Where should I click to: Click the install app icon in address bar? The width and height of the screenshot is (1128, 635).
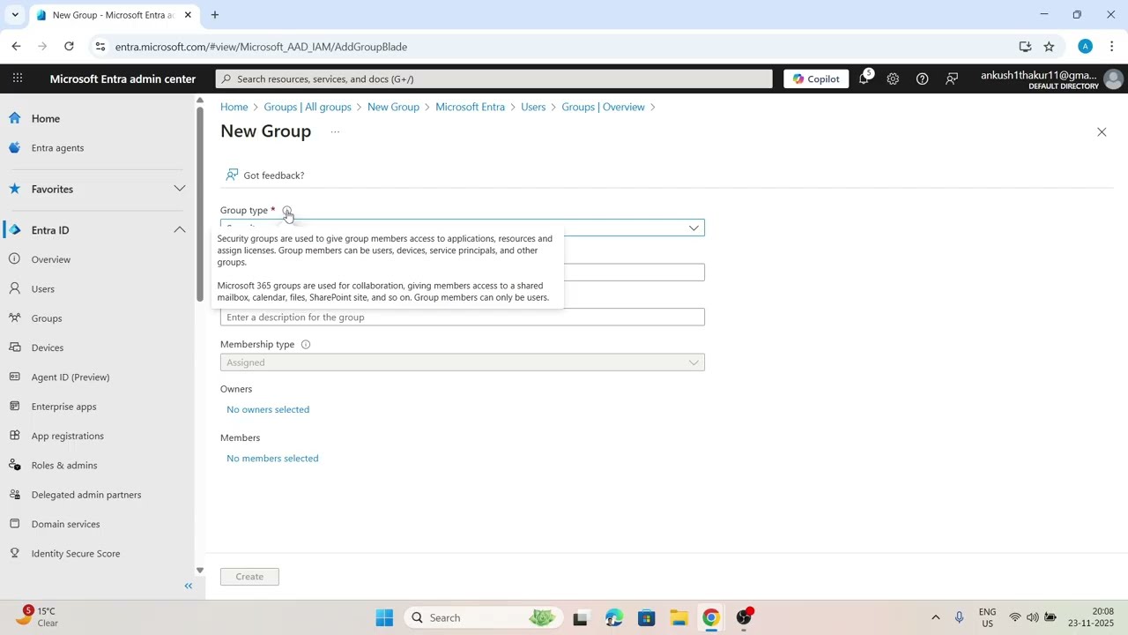(1025, 47)
